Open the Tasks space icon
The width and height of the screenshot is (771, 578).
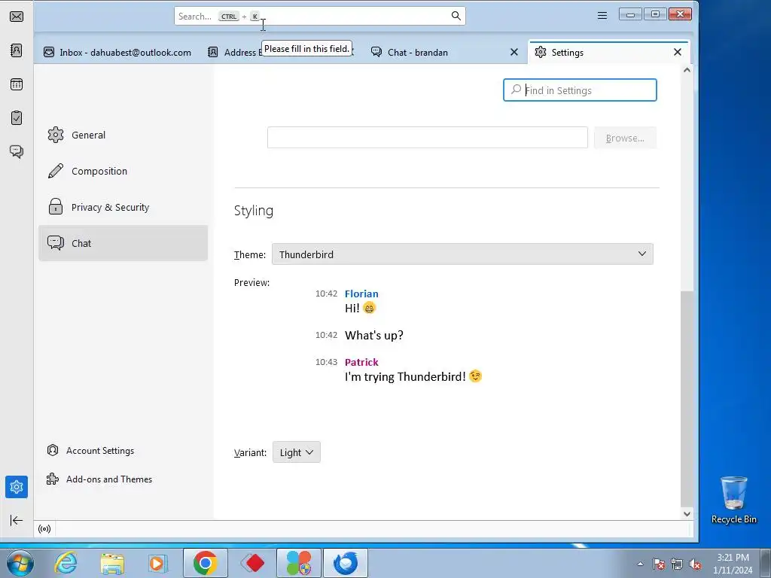point(17,118)
